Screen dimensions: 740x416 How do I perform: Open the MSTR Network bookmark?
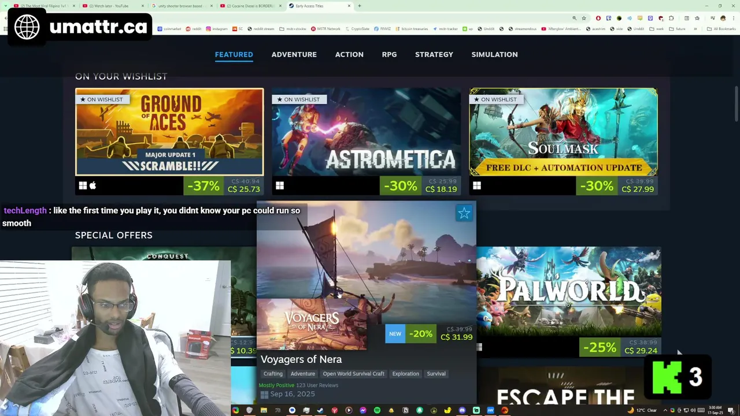point(325,28)
